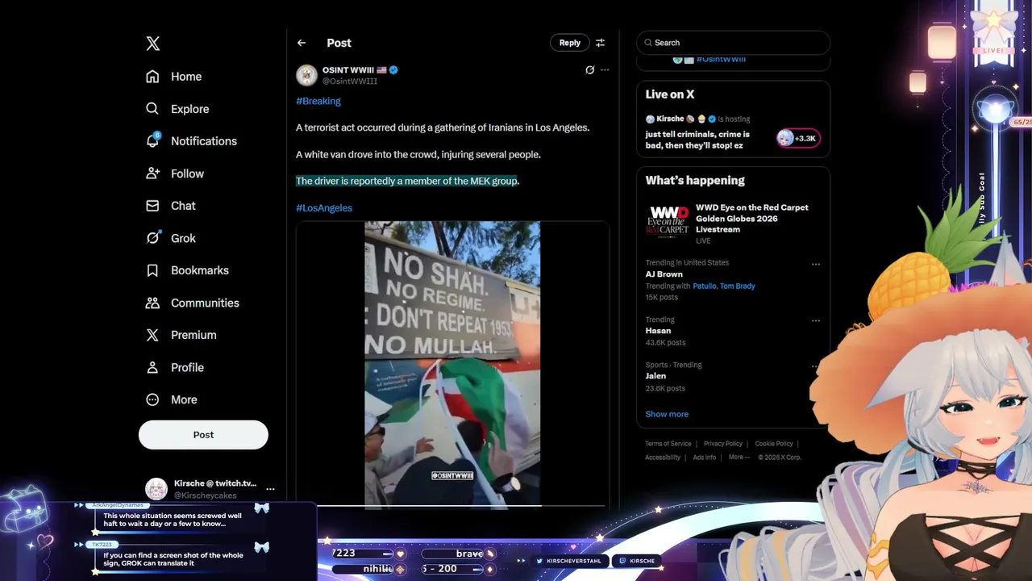Open the Explore magnifier icon
Screen dimensions: 1032x581
click(x=152, y=109)
